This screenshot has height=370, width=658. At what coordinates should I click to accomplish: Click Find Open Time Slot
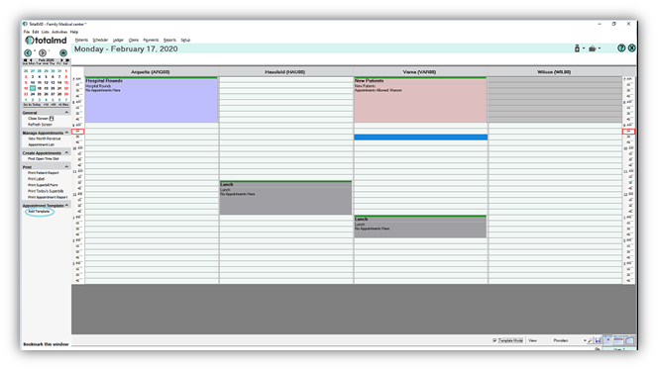(44, 159)
